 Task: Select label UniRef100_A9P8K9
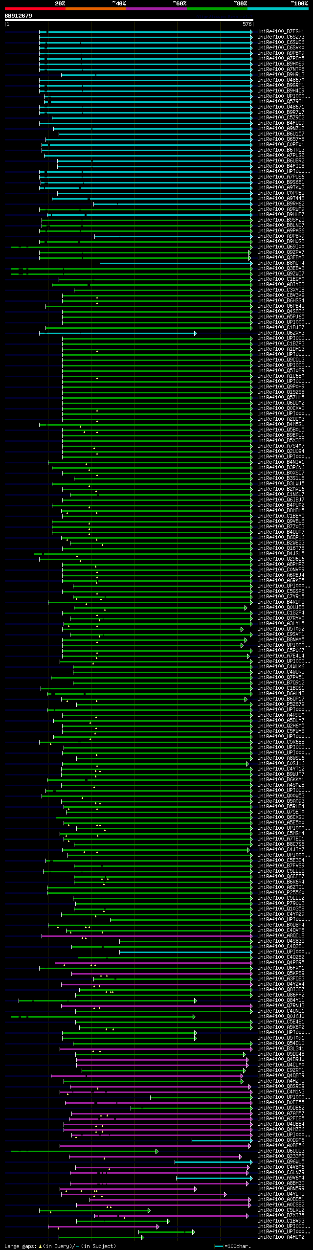[281, 236]
